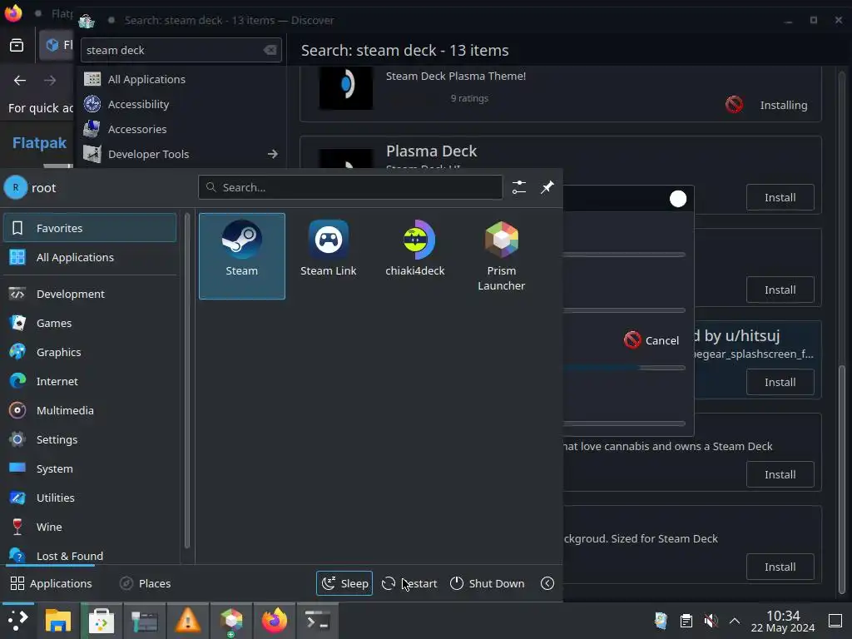Open the application launcher taskbar button
Screen dimensions: 852x639
[x=17, y=620]
